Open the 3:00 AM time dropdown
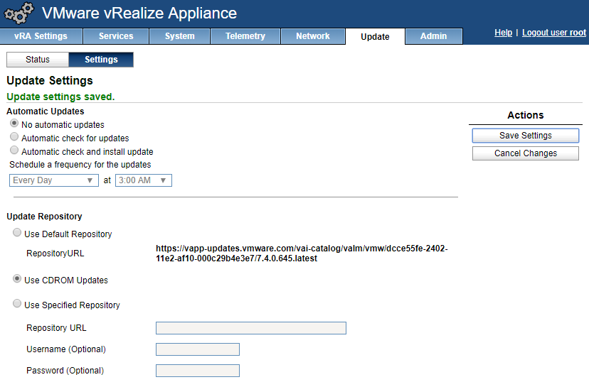The image size is (589, 387). pyautogui.click(x=144, y=180)
